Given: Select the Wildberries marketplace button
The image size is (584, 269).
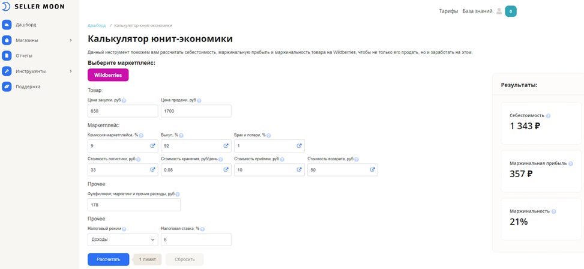Looking at the screenshot, I should click(x=108, y=75).
